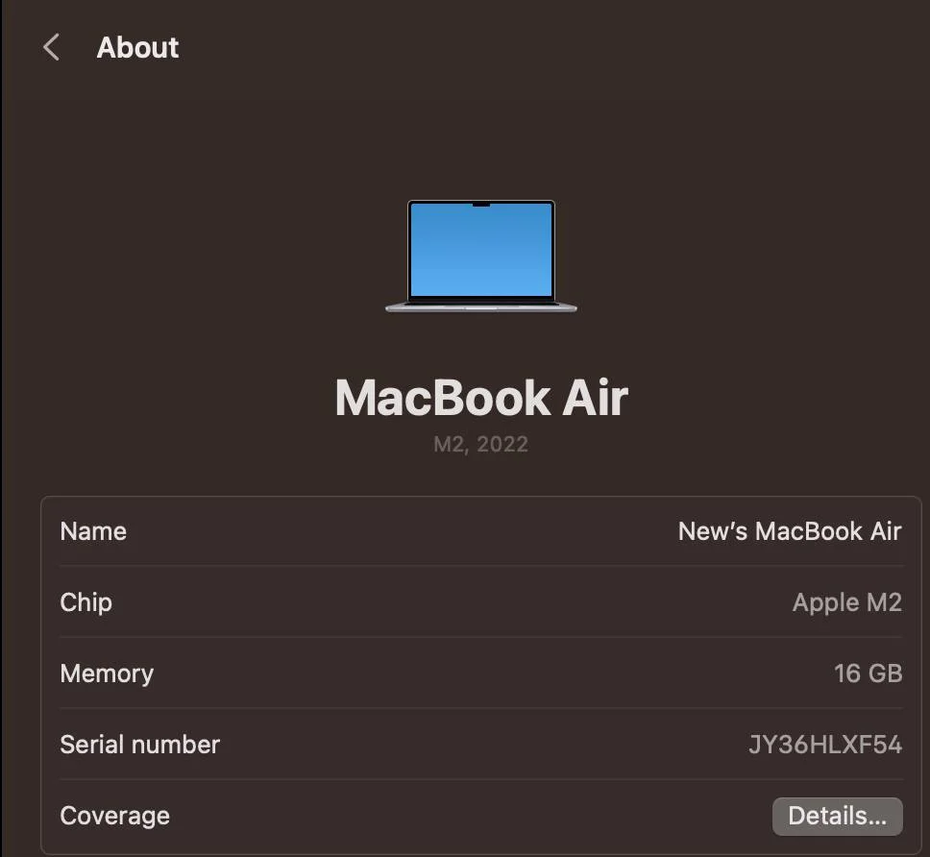Select the Name row label
Image resolution: width=930 pixels, height=857 pixels.
(x=93, y=531)
